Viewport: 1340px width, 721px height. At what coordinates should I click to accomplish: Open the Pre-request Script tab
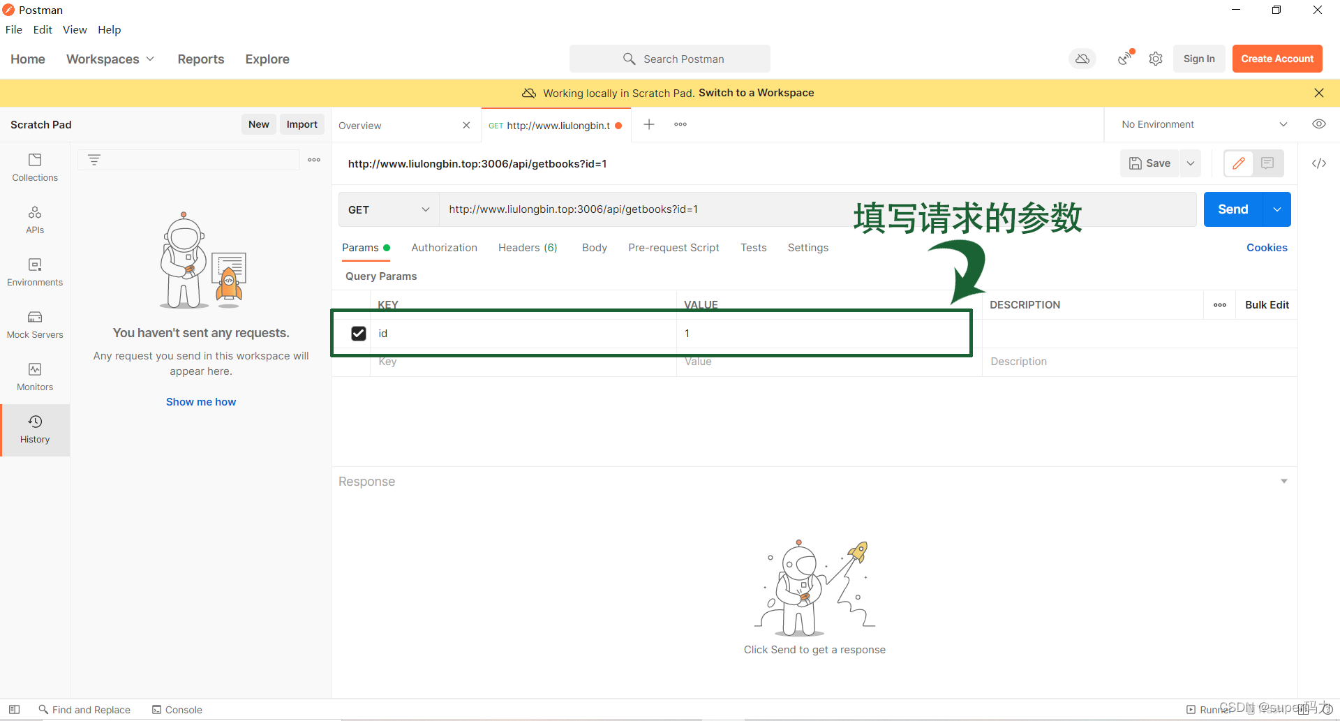pos(673,248)
